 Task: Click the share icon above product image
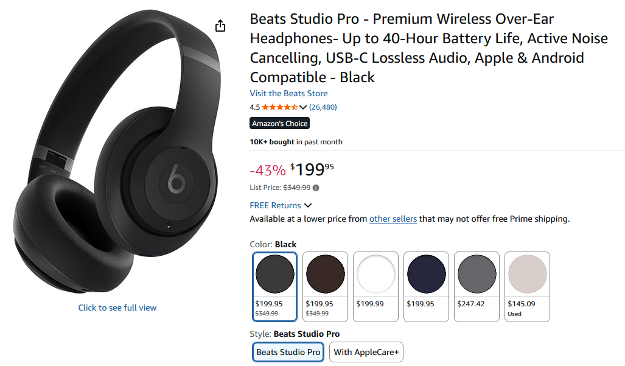(220, 26)
